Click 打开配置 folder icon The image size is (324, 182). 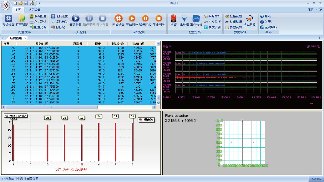tap(22, 18)
